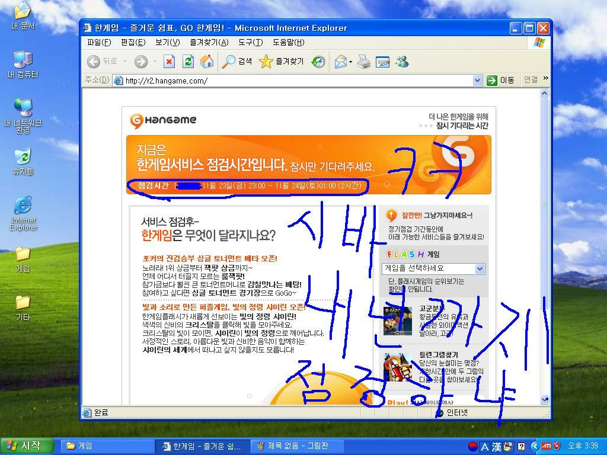The width and height of the screenshot is (607, 455).
Task: Click the Korean flag IME tray icon
Action: coord(472,447)
